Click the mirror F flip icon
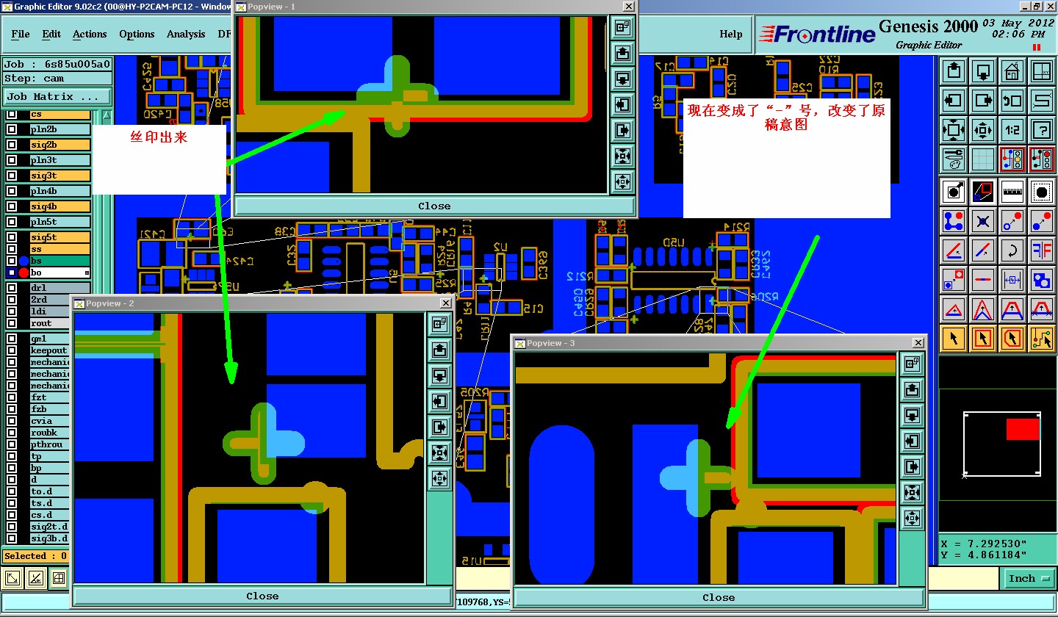Screen dimensions: 1058x617 coord(1042,250)
